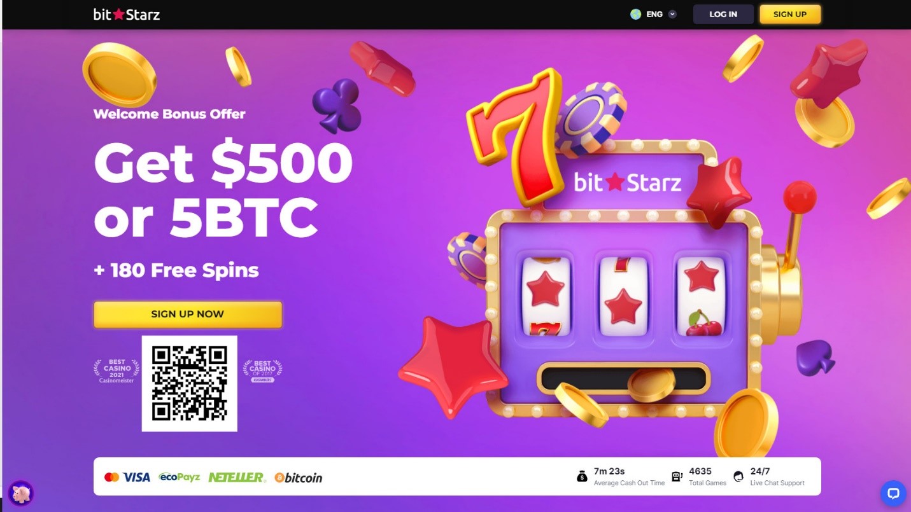Click the globe language icon

[x=635, y=14]
